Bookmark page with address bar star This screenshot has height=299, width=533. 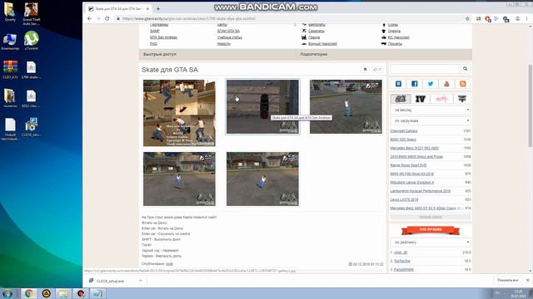click(467, 18)
